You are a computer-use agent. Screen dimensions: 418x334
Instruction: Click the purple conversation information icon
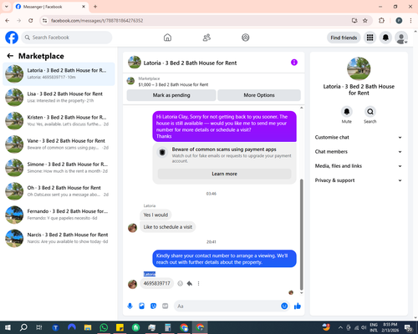click(294, 63)
